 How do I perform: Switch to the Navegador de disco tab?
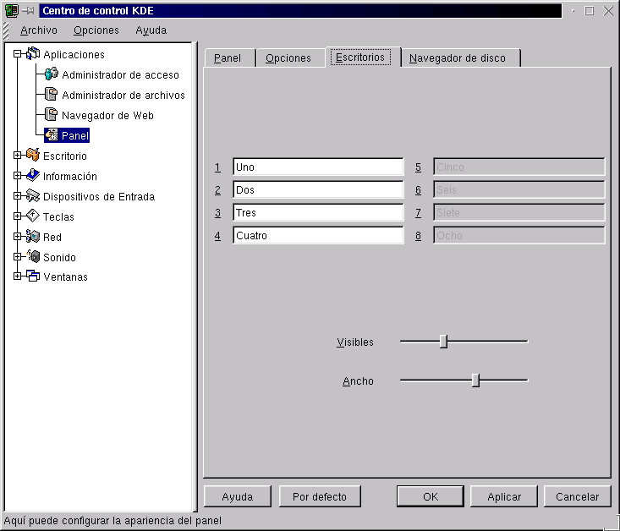tap(458, 58)
